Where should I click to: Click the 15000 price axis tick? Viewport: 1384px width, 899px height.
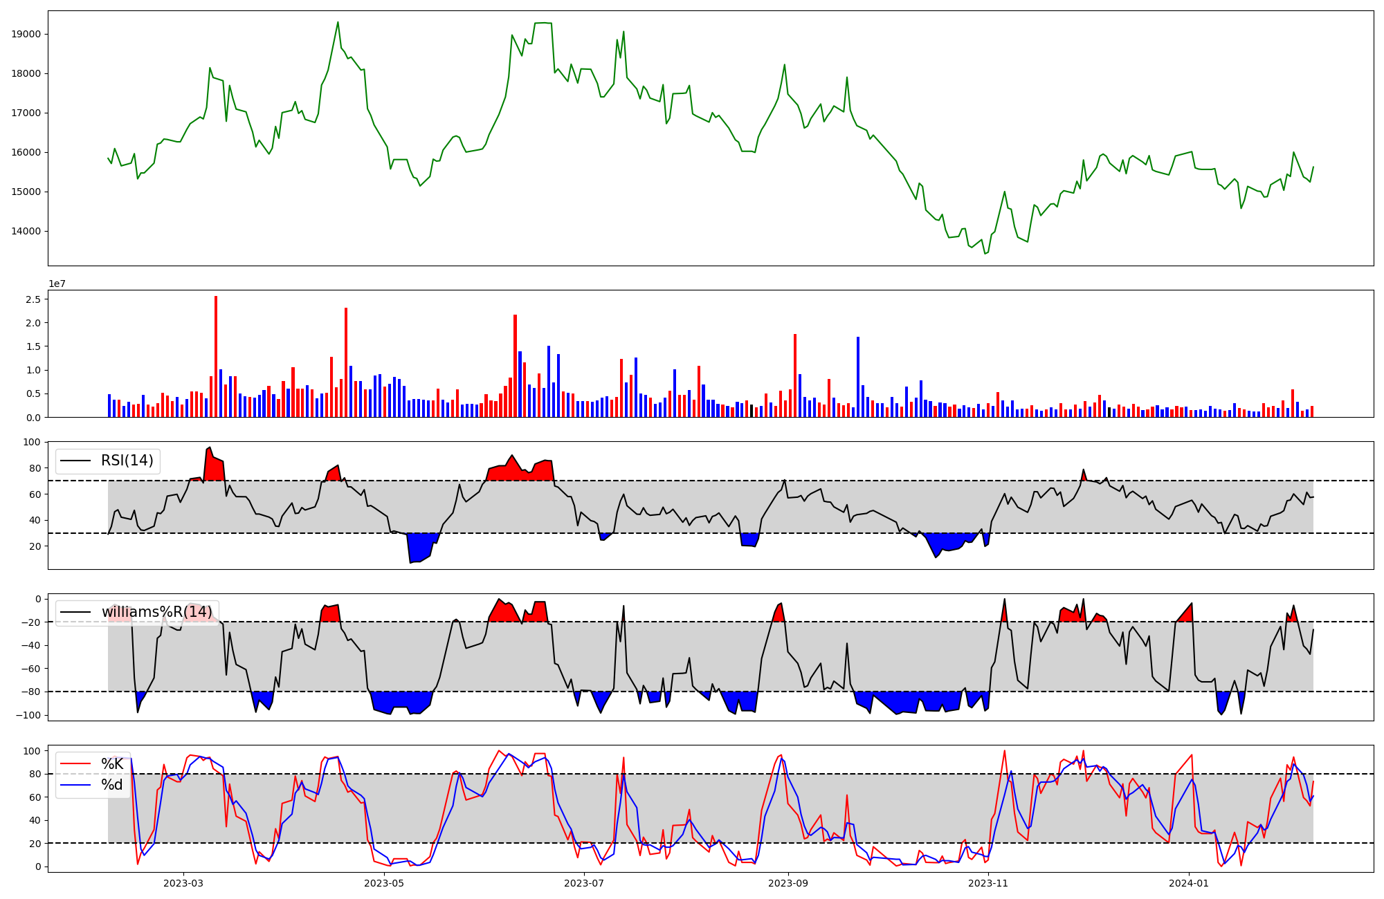pyautogui.click(x=27, y=192)
